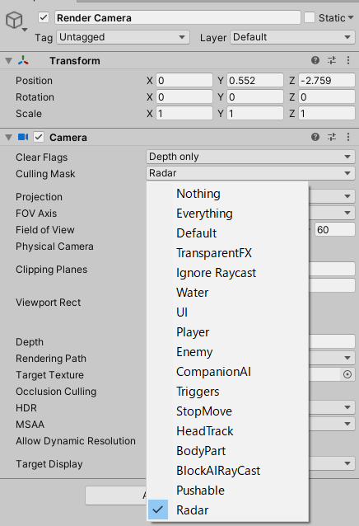Enable the Static checkbox

click(310, 17)
